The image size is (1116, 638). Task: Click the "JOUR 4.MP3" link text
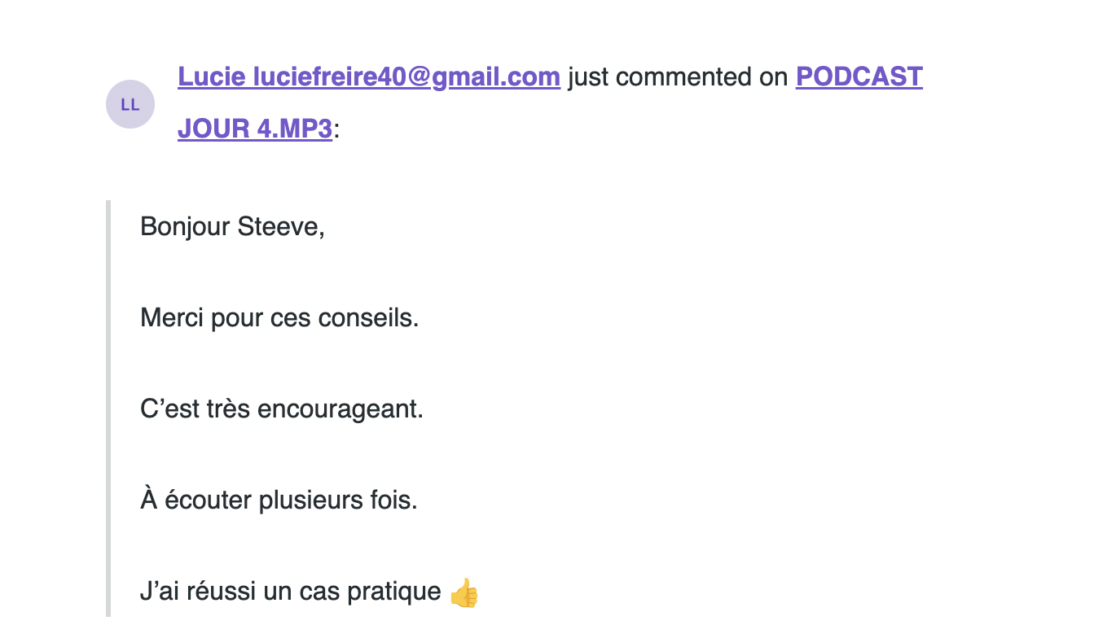[254, 129]
